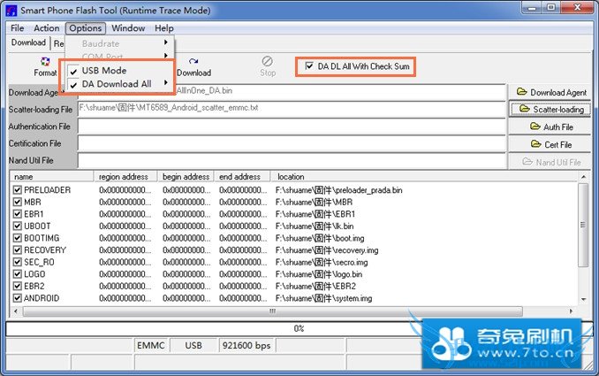Click the partition list scroll-down arrow
The width and height of the screenshot is (599, 376).
click(583, 299)
